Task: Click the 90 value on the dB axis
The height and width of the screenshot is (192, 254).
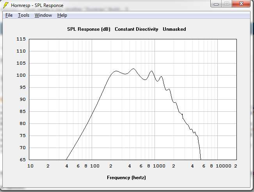Action: click(x=23, y=99)
